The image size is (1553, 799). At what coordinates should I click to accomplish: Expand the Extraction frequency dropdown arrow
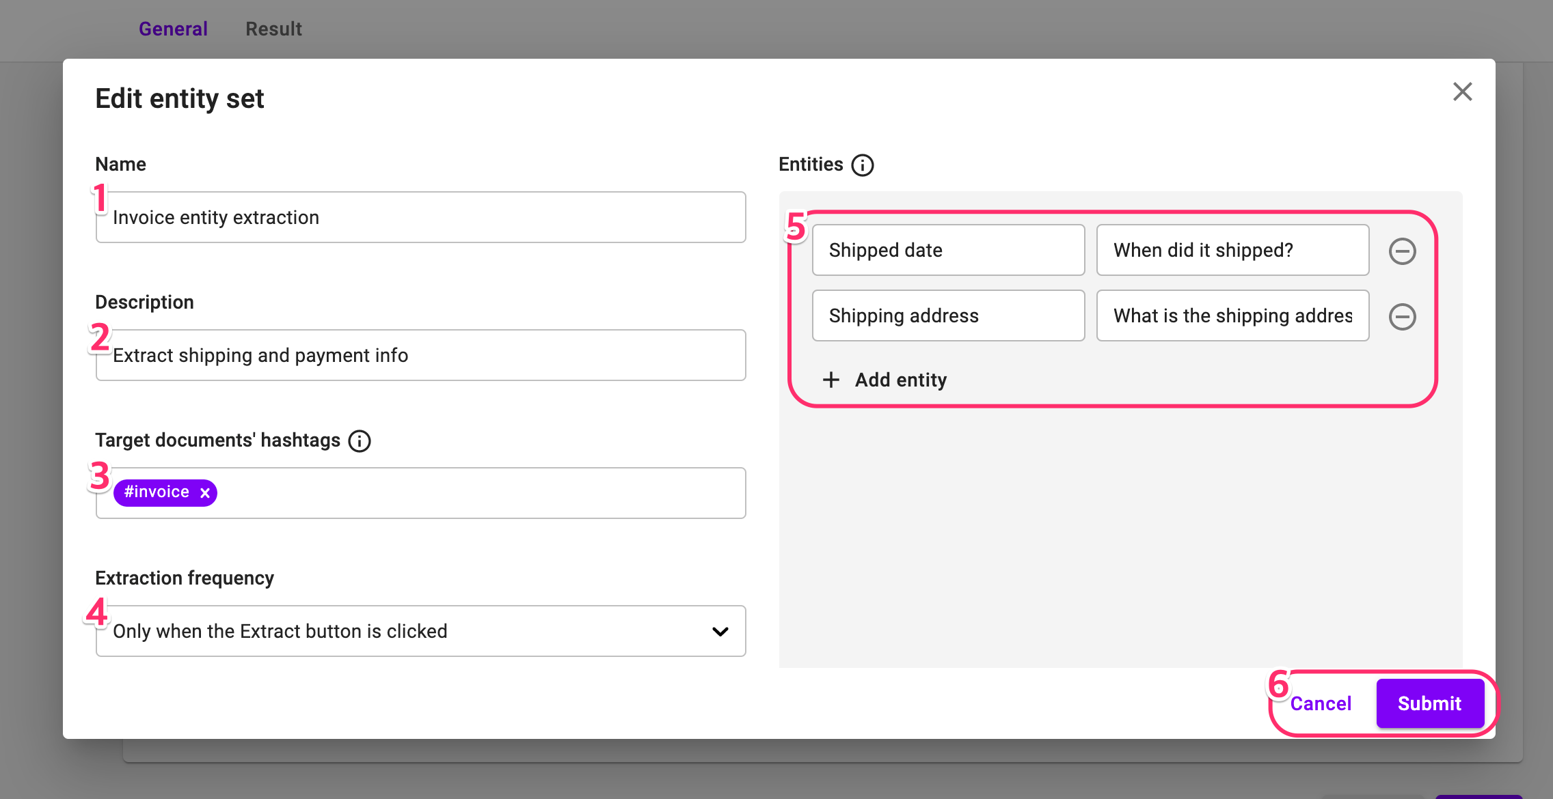click(720, 632)
